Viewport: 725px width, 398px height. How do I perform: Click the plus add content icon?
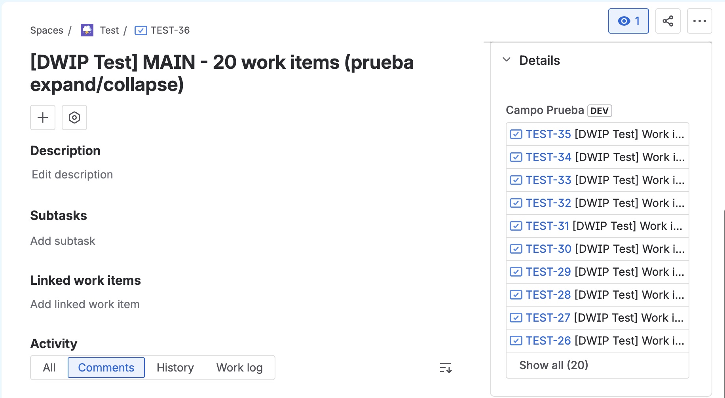tap(43, 118)
